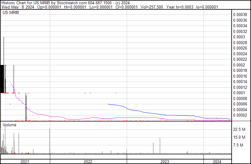251x164 pixels.
Task: Select the 2022 year label on time axis
Action: tap(88, 162)
